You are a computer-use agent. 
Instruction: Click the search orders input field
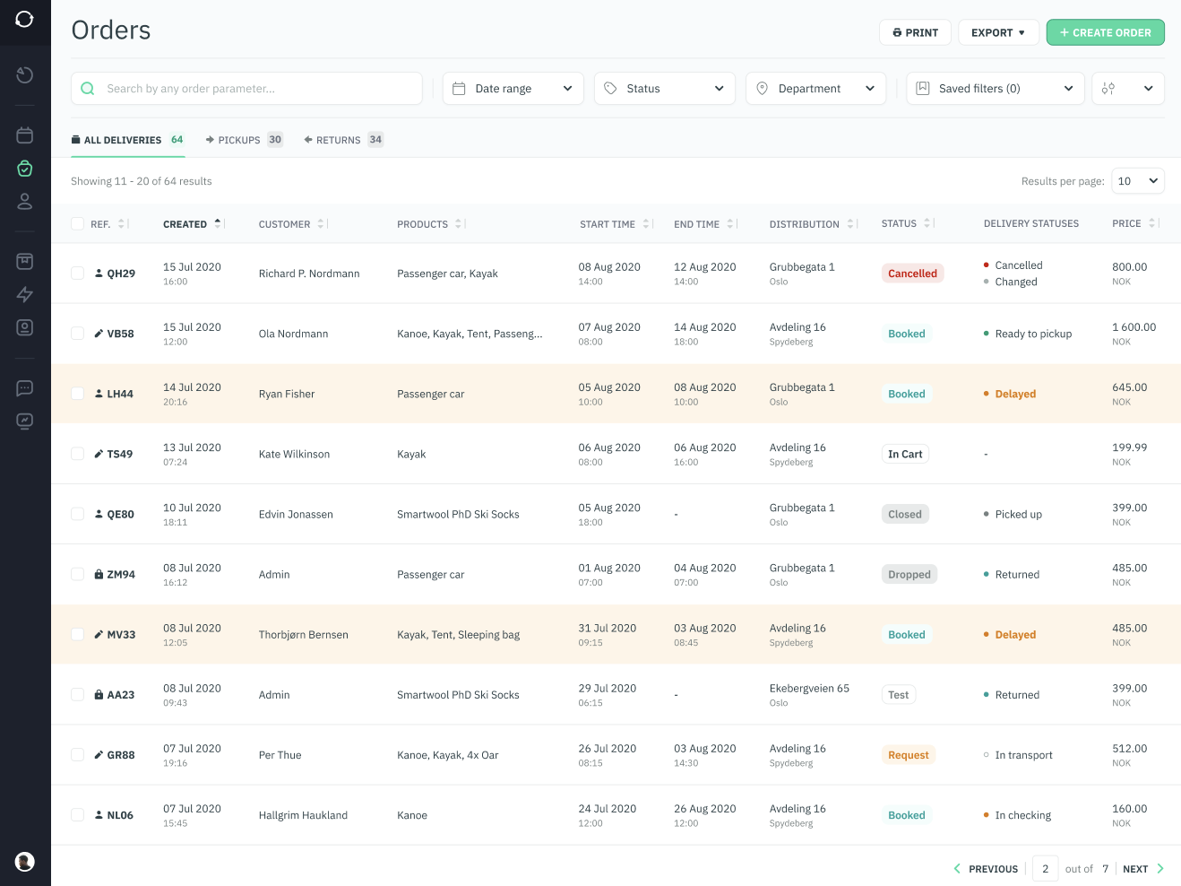pos(246,89)
